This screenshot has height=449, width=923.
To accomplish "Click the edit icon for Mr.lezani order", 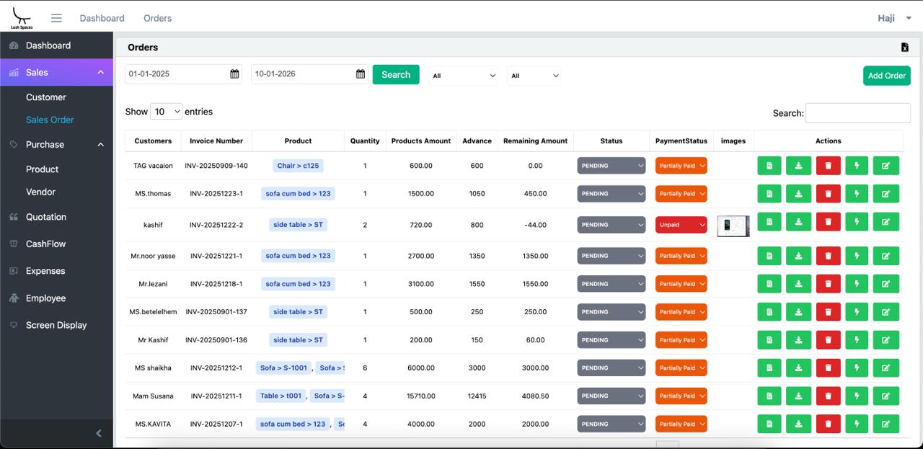I will [886, 284].
